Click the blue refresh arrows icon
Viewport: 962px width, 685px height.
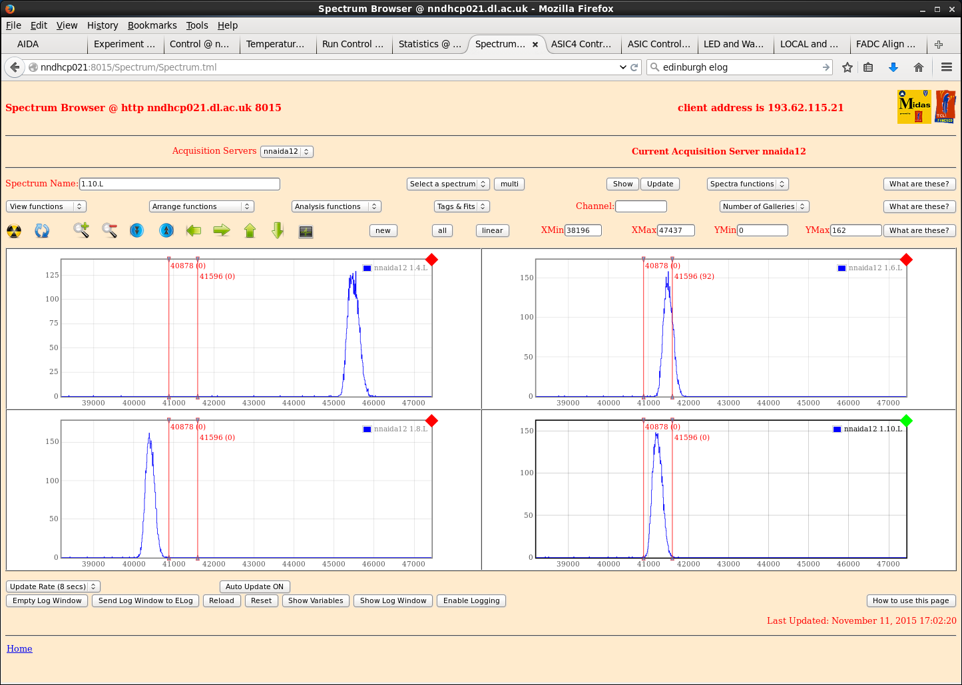[x=42, y=231]
